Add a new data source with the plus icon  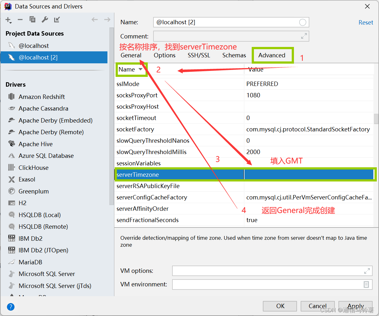[8, 20]
